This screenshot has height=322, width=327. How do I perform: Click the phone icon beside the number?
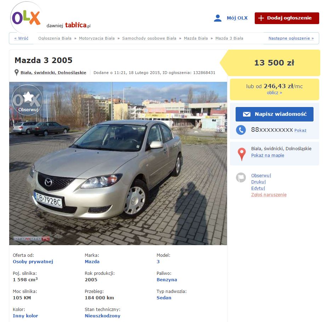241,130
